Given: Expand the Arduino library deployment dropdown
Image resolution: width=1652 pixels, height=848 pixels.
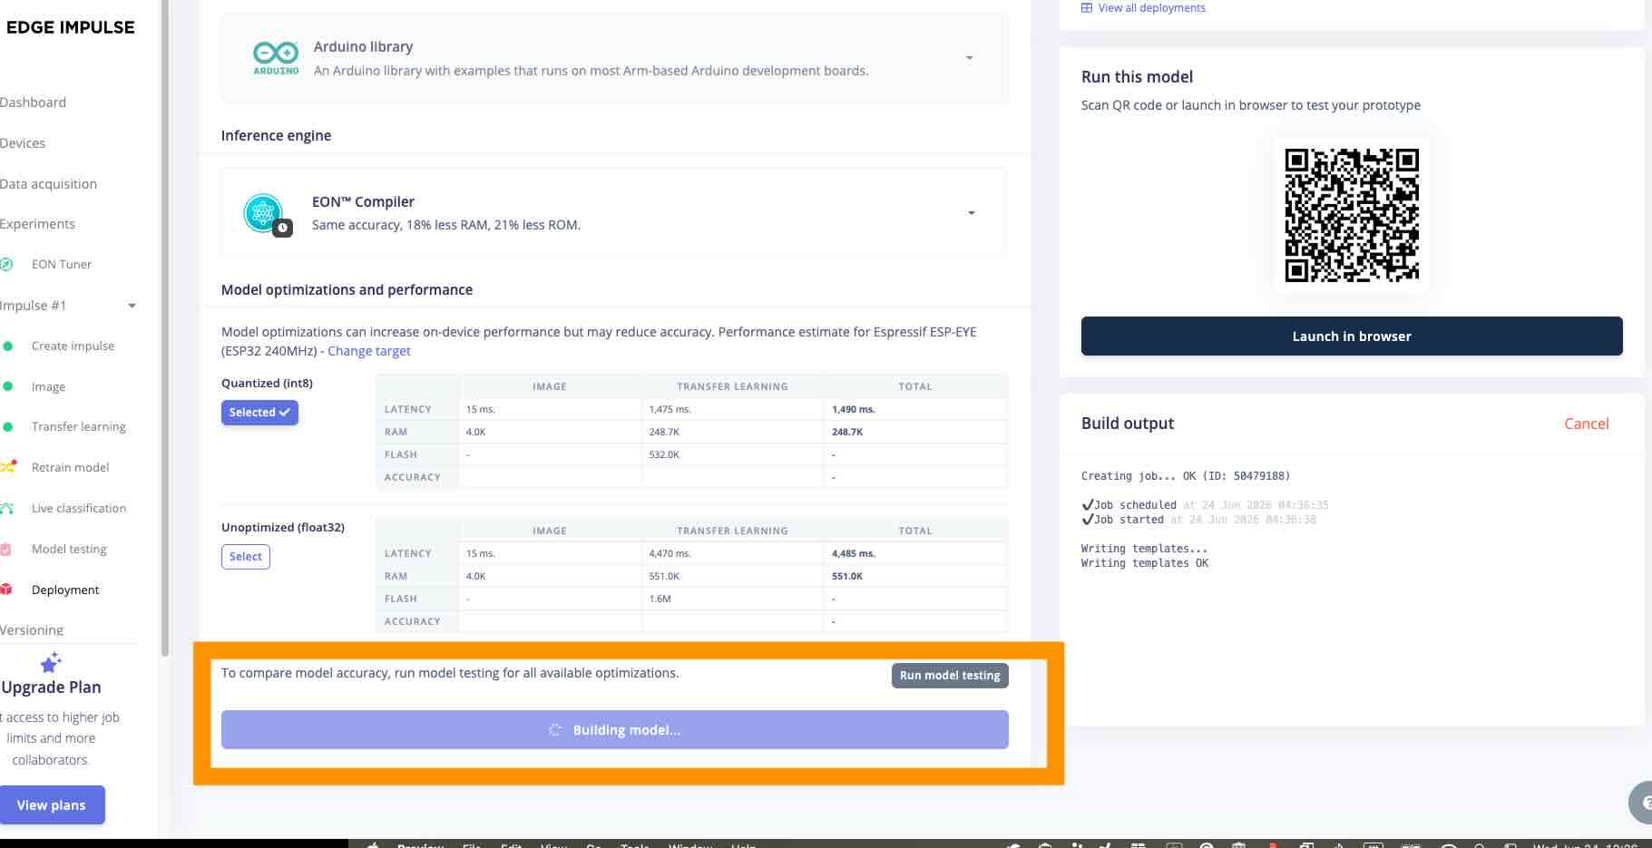Looking at the screenshot, I should pyautogui.click(x=970, y=58).
